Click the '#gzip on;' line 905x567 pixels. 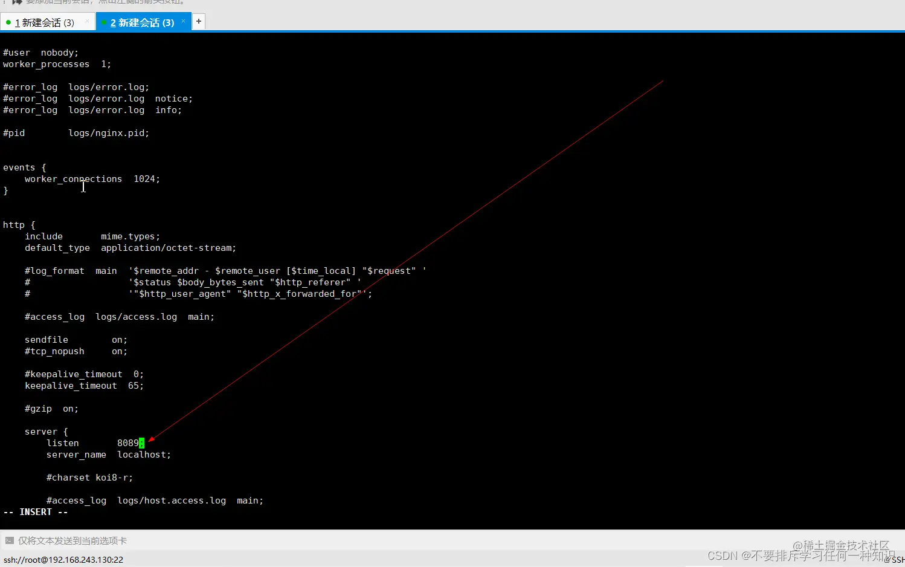tap(51, 409)
